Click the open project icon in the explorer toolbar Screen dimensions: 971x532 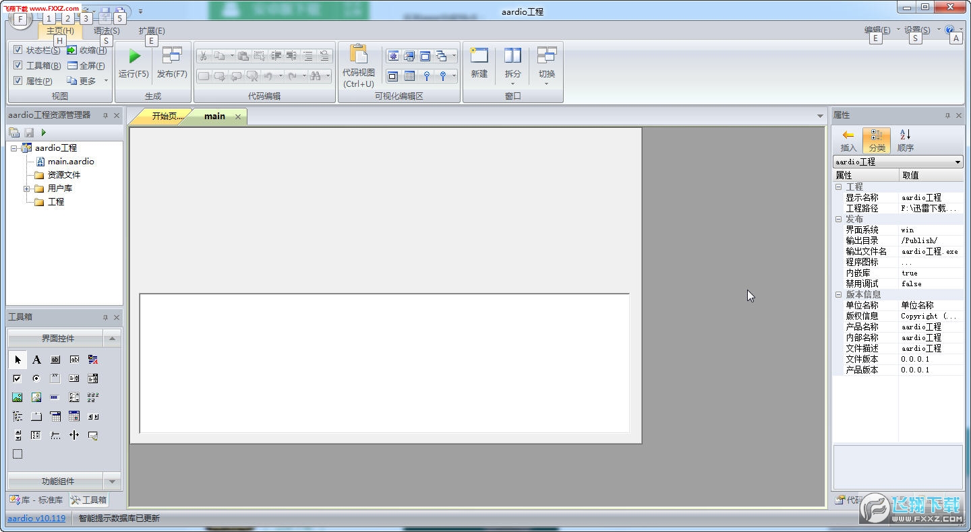[14, 133]
